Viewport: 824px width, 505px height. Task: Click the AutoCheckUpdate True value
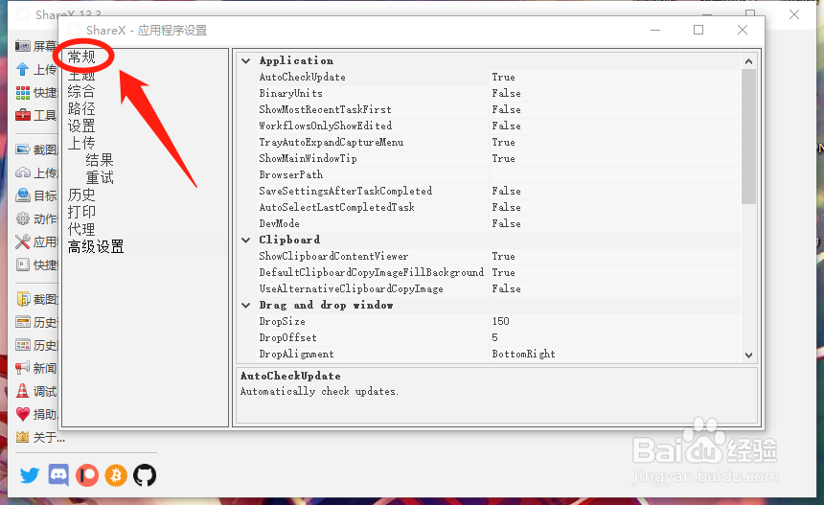503,77
